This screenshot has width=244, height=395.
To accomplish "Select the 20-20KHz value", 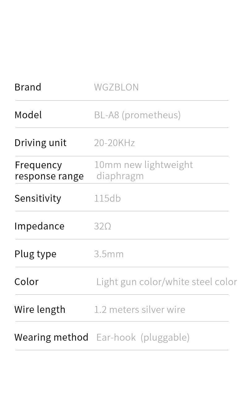I will point(114,143).
